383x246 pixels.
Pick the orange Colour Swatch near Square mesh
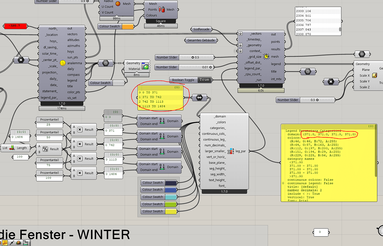point(127,27)
